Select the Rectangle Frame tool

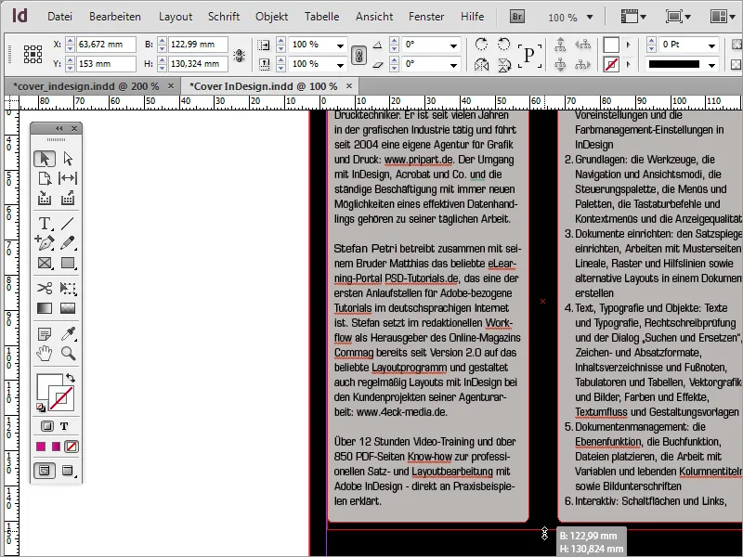click(x=45, y=263)
